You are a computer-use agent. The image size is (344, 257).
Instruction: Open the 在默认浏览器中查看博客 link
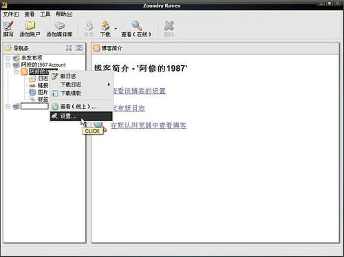coord(149,125)
